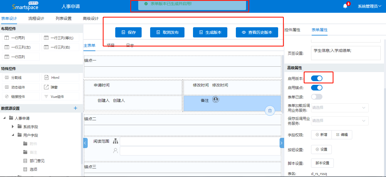Screen dimensions: 386x177
Task: Select the 一行三列(左) layout control
Action: click(21, 47)
